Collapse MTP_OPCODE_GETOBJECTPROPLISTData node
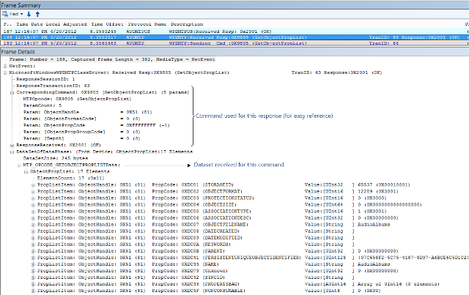The image size is (469, 295). click(x=19, y=165)
